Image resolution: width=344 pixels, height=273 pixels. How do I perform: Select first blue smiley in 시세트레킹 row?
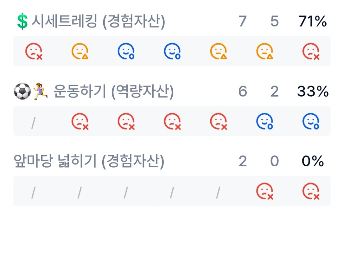pyautogui.click(x=126, y=51)
